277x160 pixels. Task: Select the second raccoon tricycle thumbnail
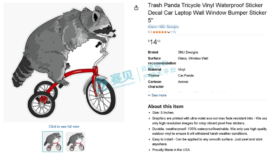click(75, 141)
